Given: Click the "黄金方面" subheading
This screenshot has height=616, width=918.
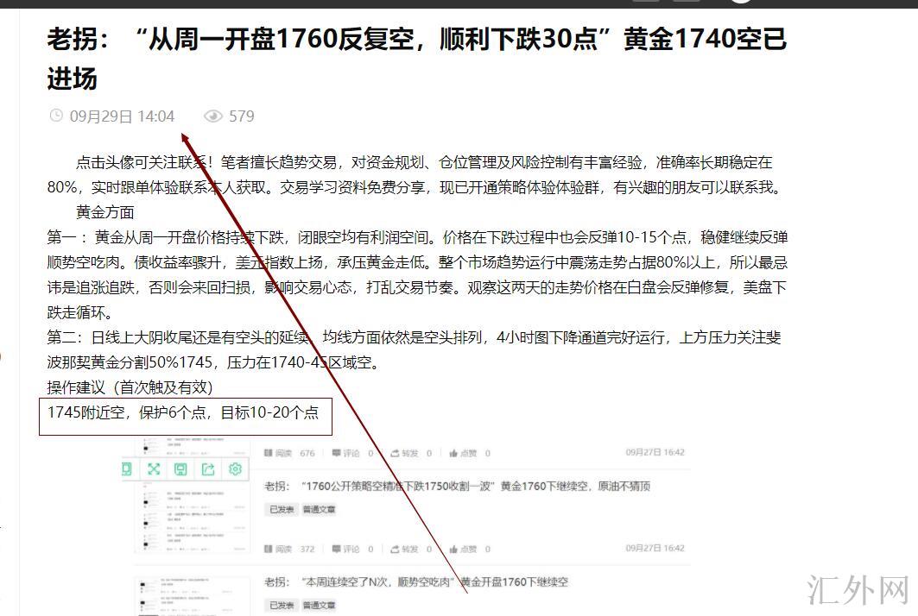Looking at the screenshot, I should (105, 211).
